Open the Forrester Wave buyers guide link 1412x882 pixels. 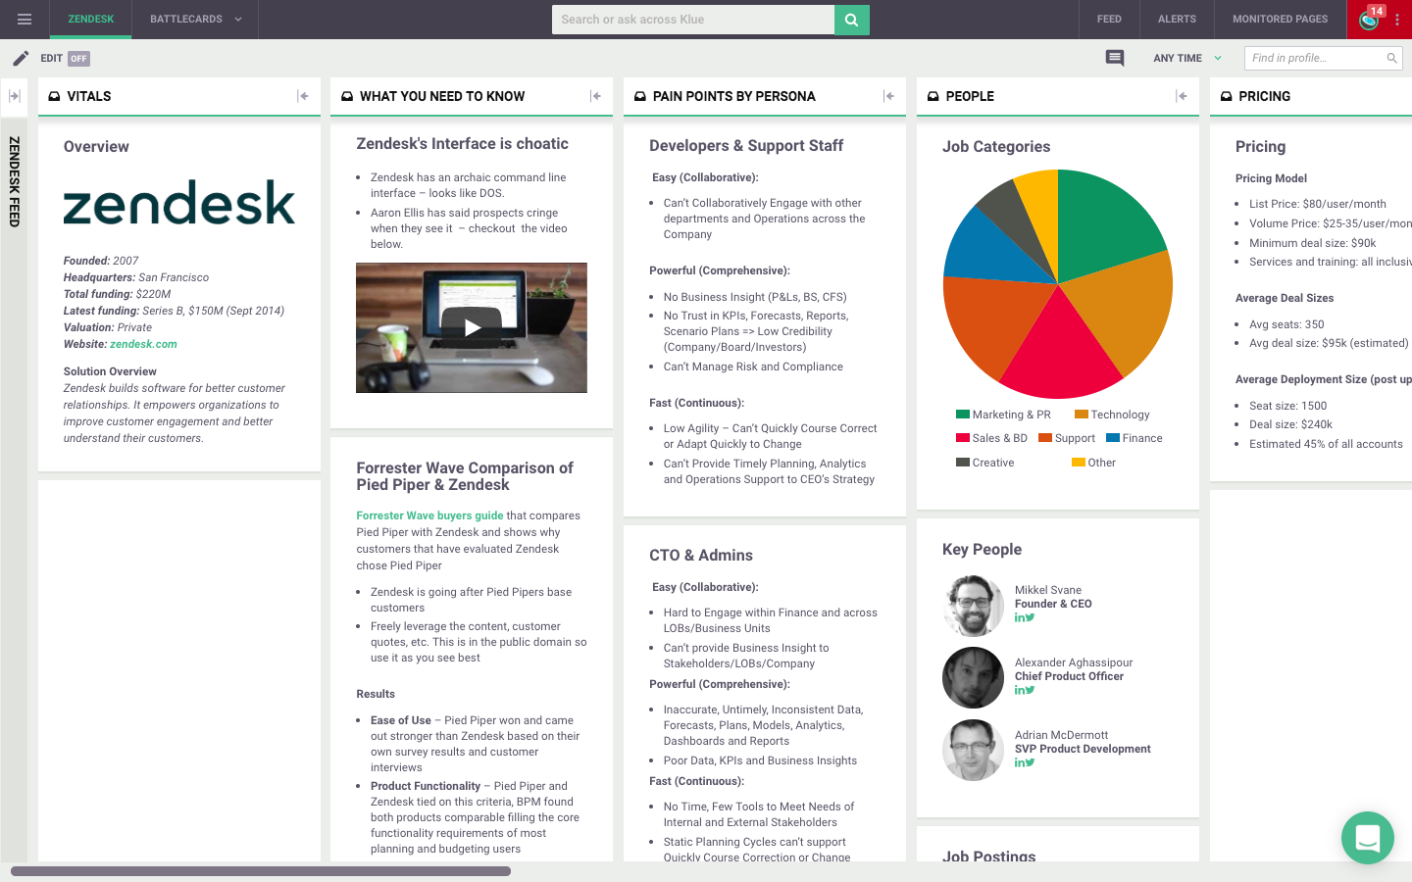(x=429, y=515)
